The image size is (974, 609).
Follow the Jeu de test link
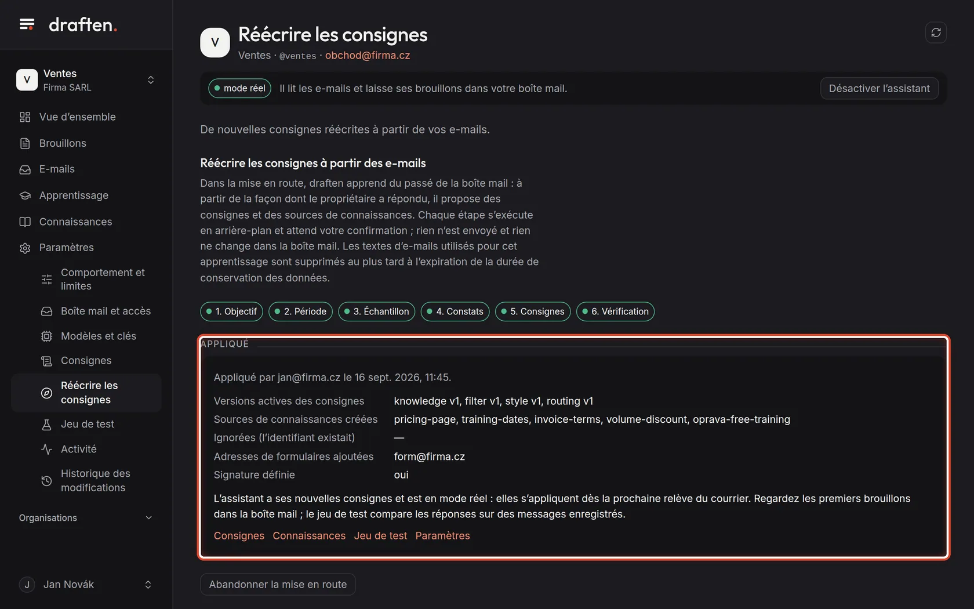click(380, 536)
